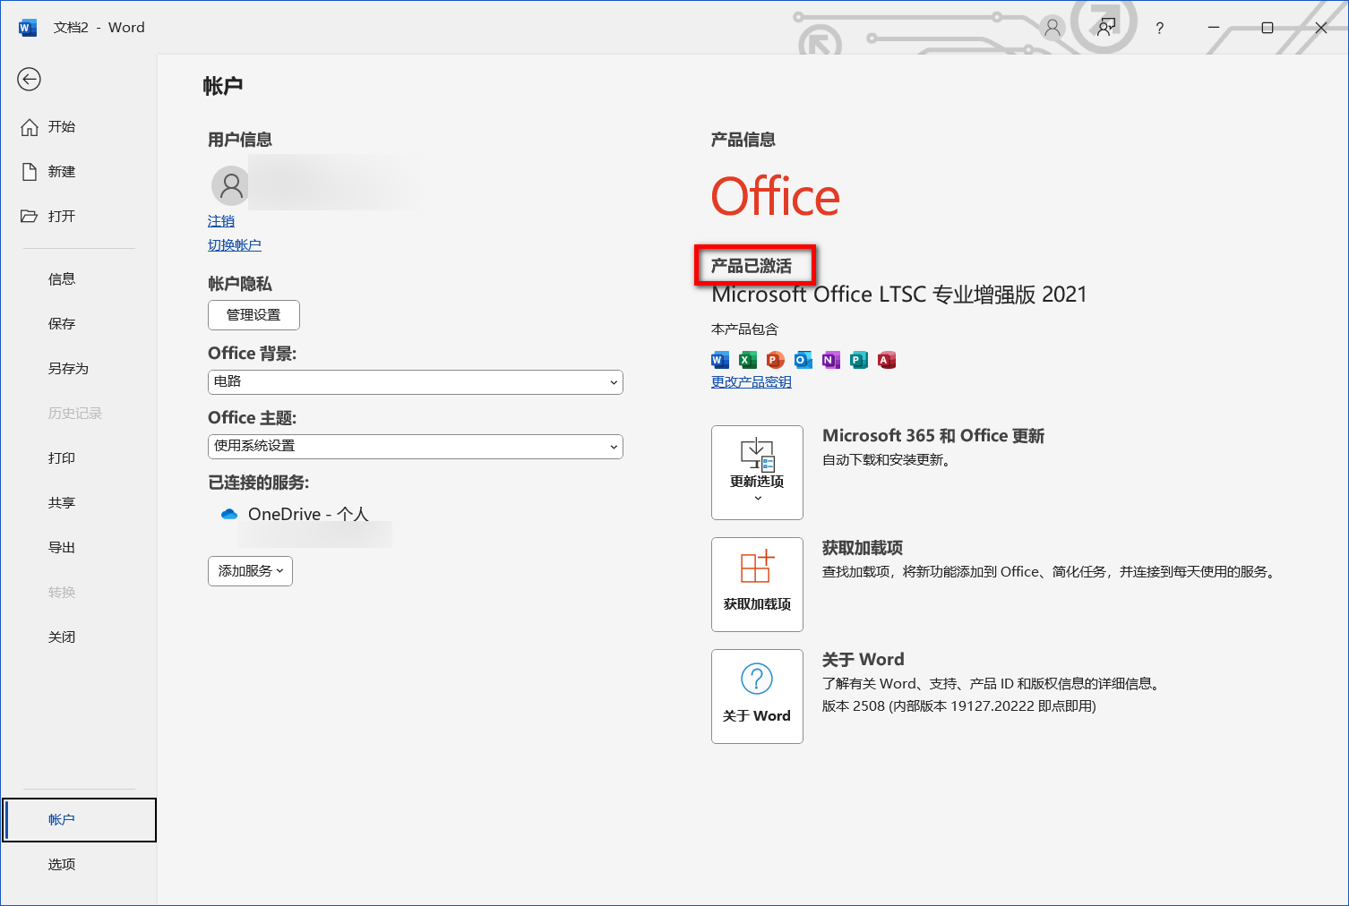Open the 更新选项 dropdown button
1349x906 pixels.
(757, 473)
